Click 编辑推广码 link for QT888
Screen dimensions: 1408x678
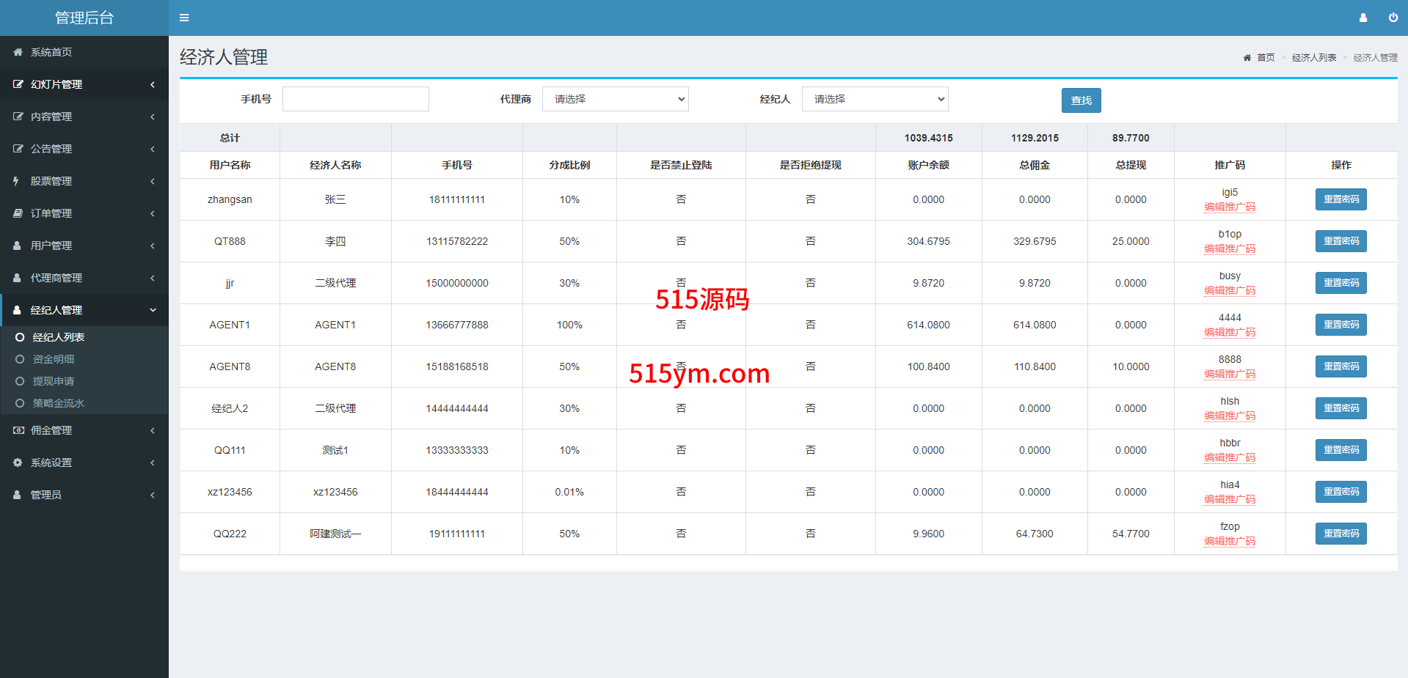(x=1230, y=249)
